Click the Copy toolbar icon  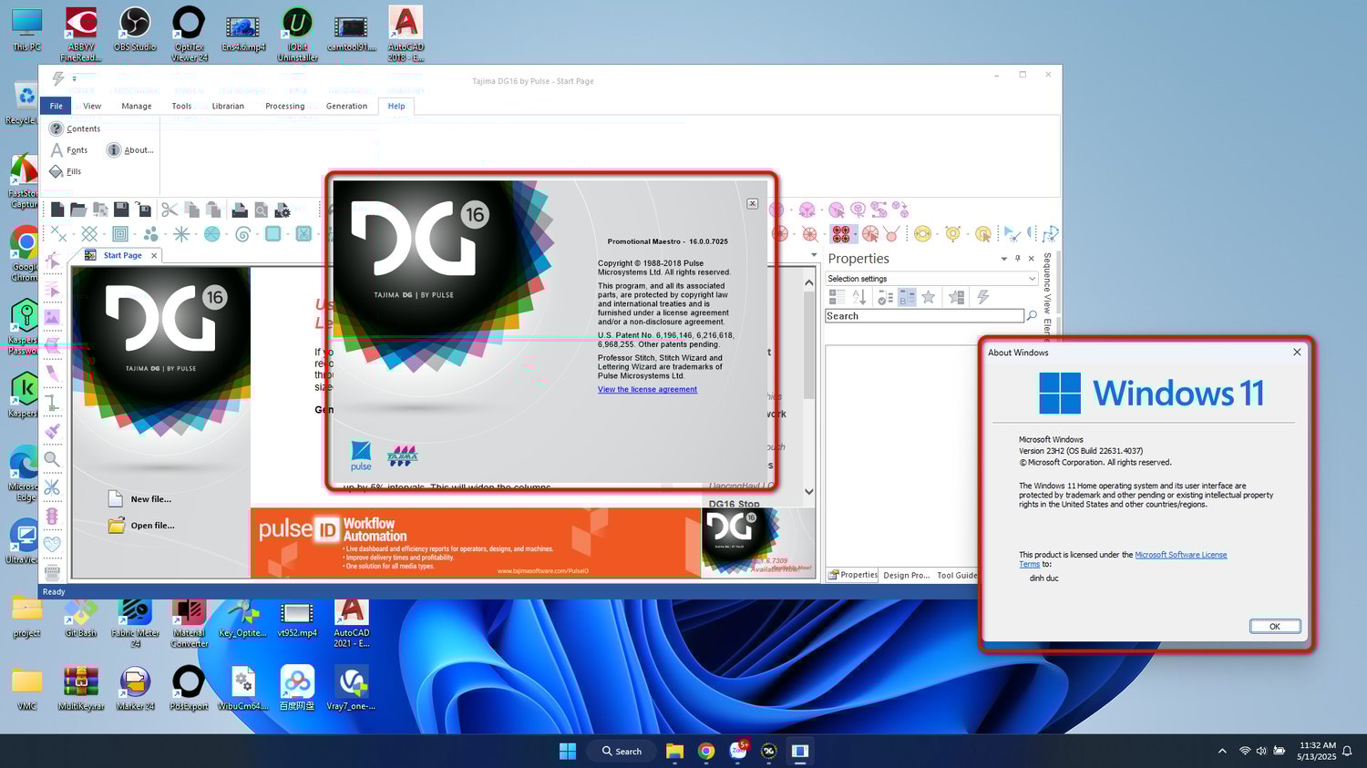pos(192,210)
